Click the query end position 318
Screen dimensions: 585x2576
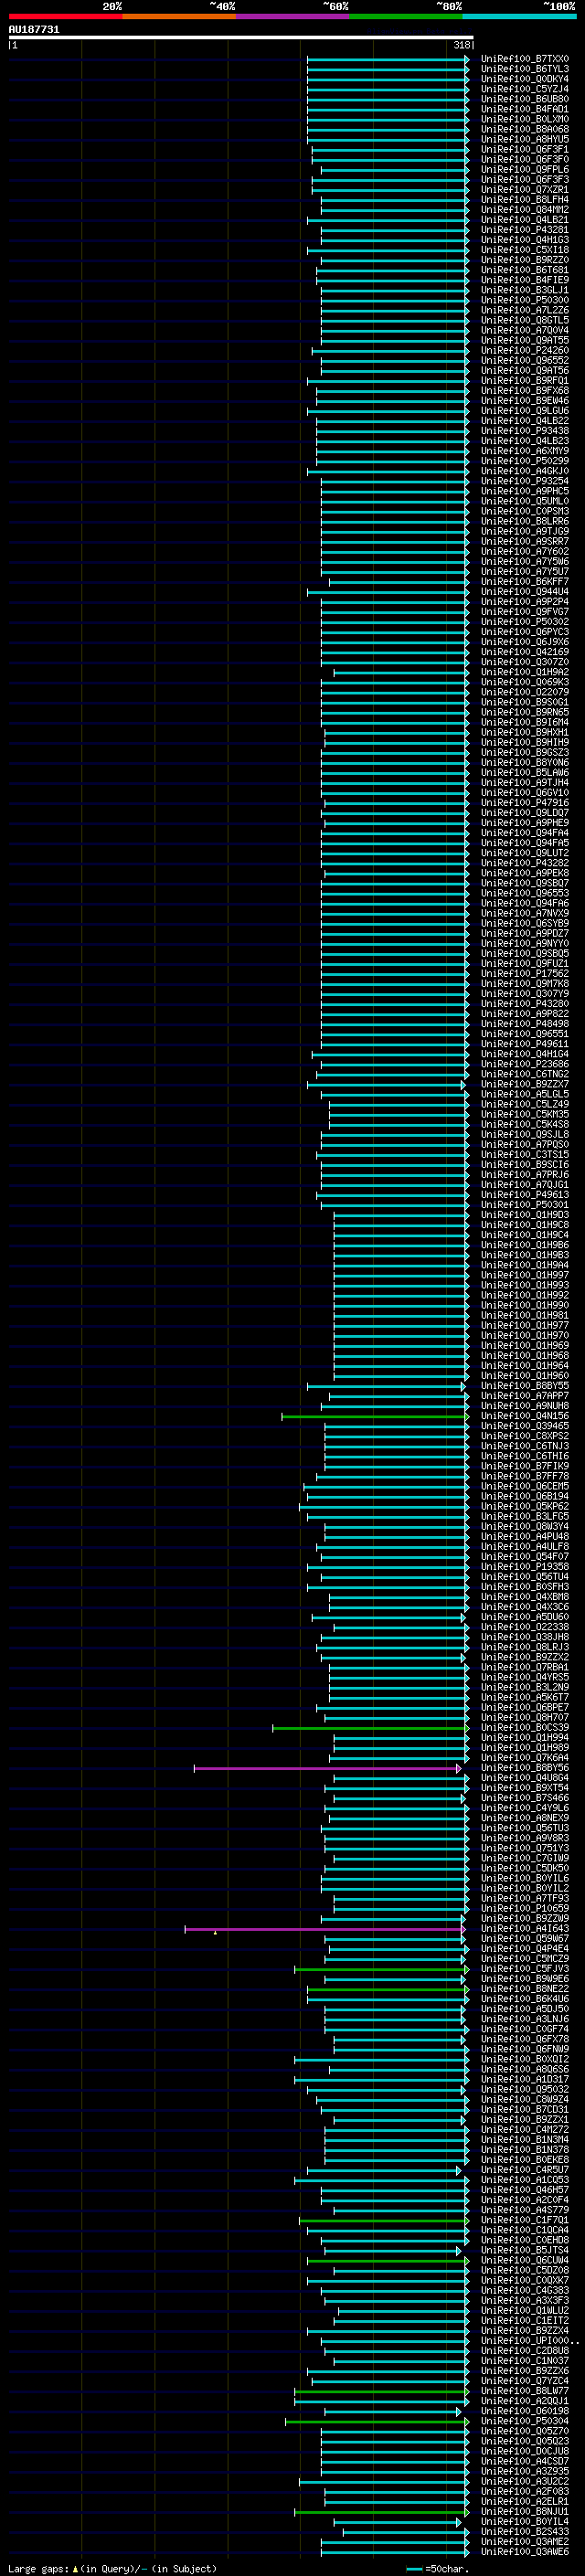(461, 45)
